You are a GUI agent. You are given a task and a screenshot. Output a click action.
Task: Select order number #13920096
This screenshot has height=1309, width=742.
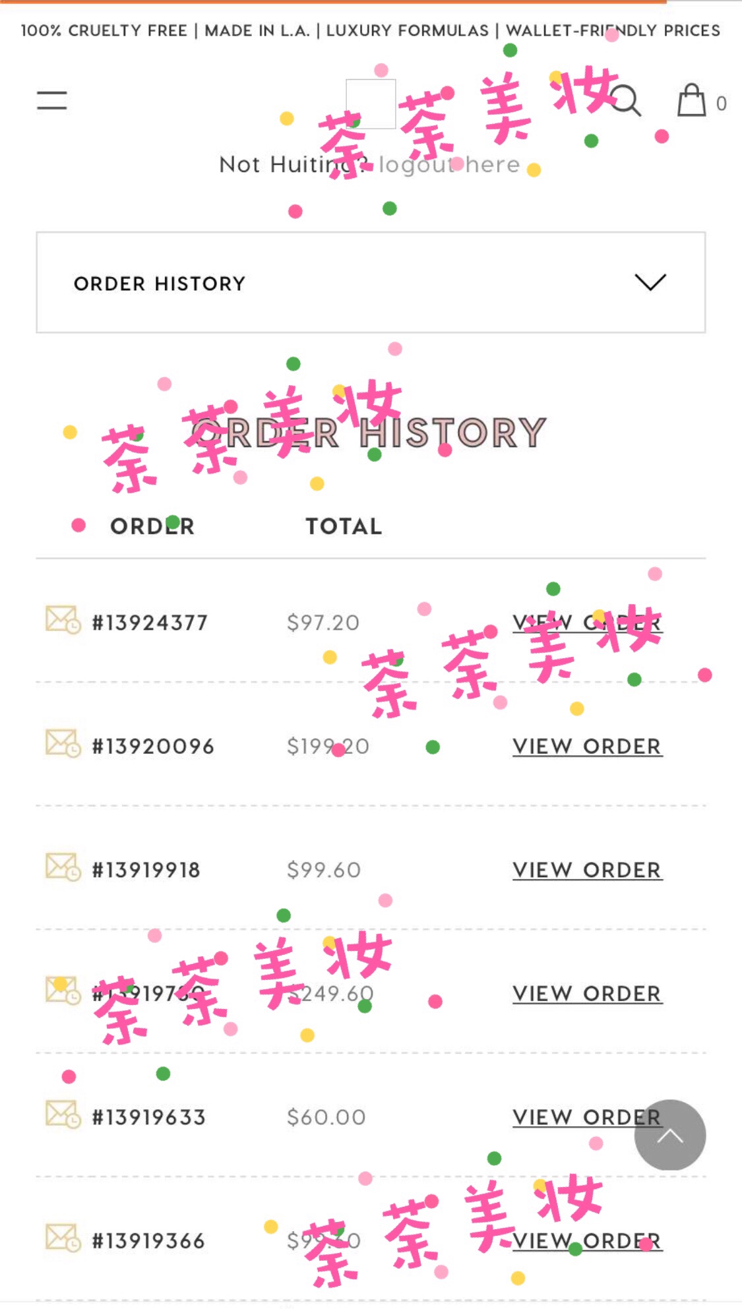(x=153, y=746)
